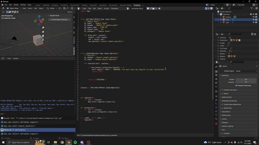Enable the Motion Blur checkbox
Viewport: 259px width, 145px height.
click(223, 108)
